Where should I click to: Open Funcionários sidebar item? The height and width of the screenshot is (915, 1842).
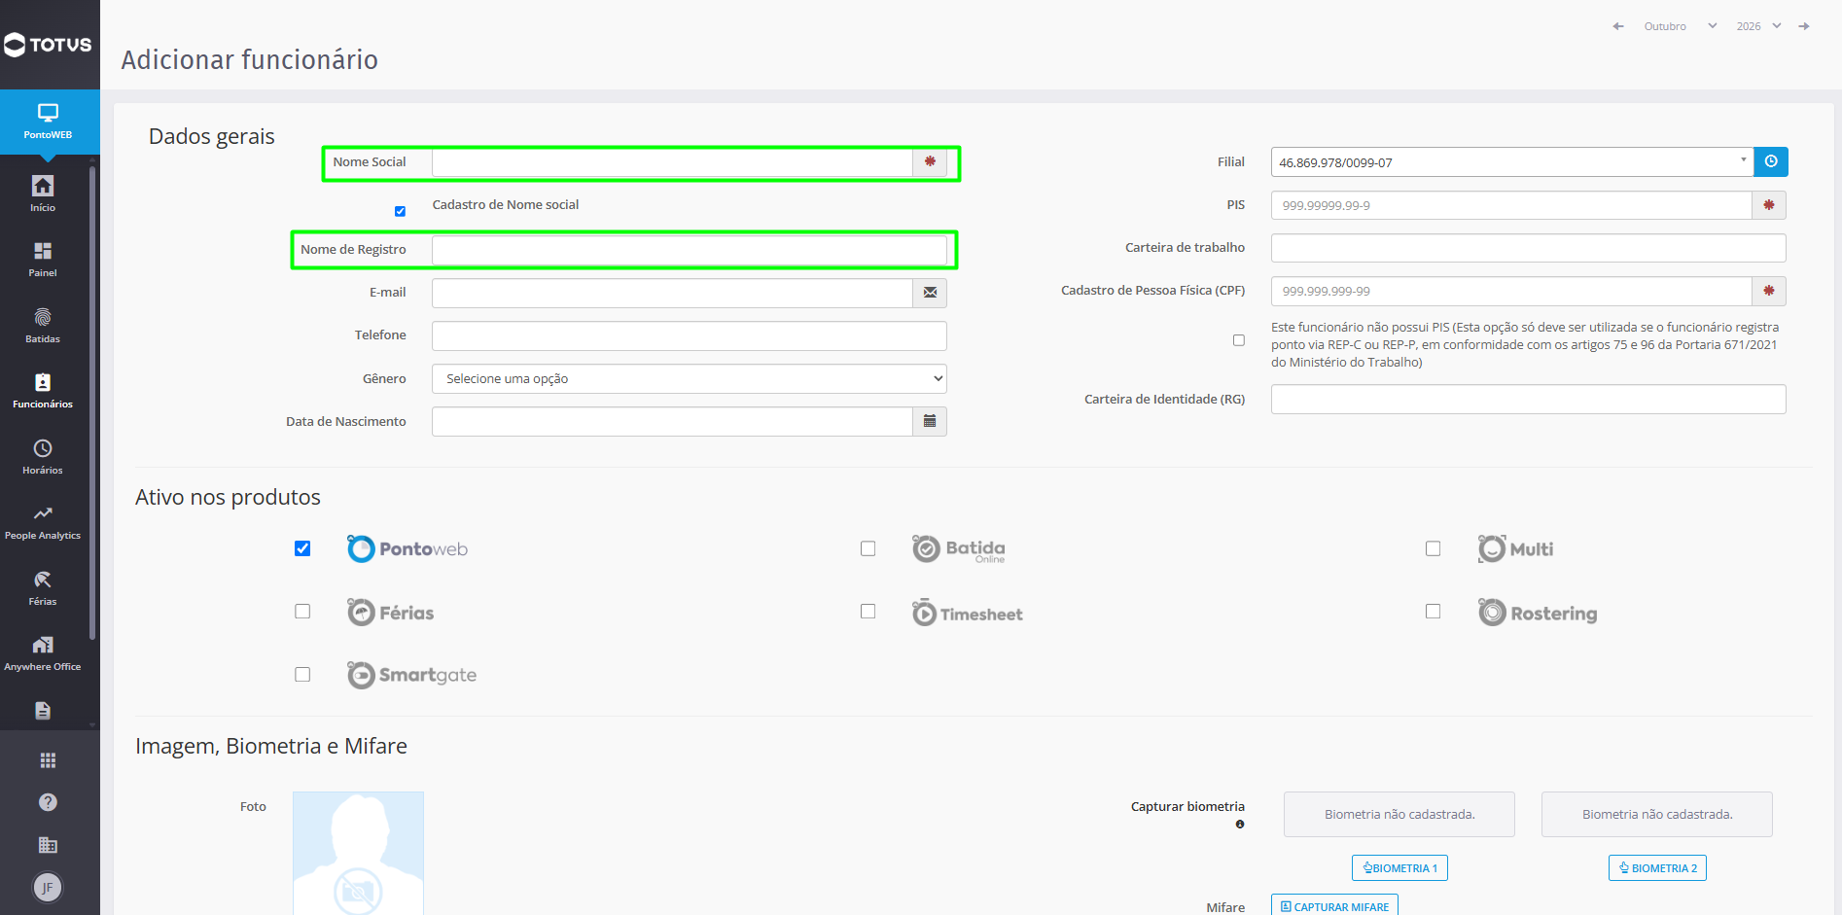(43, 390)
